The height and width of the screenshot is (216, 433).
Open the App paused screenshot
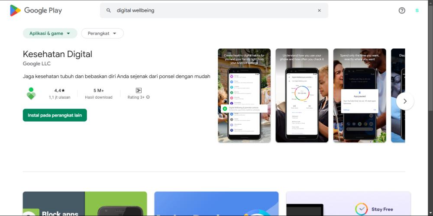[x=359, y=96]
